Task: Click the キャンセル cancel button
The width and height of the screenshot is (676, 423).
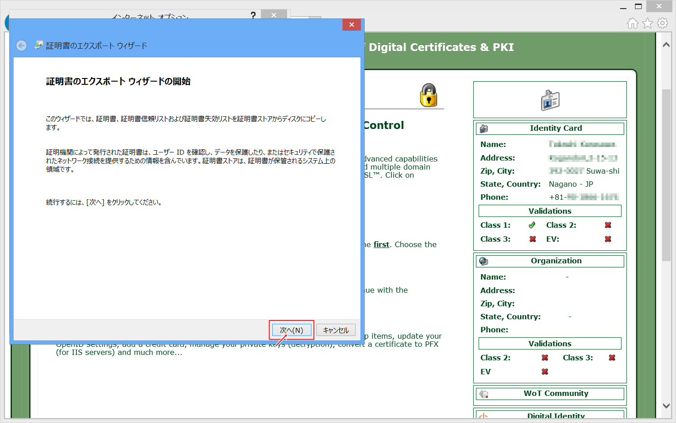Action: click(x=336, y=330)
